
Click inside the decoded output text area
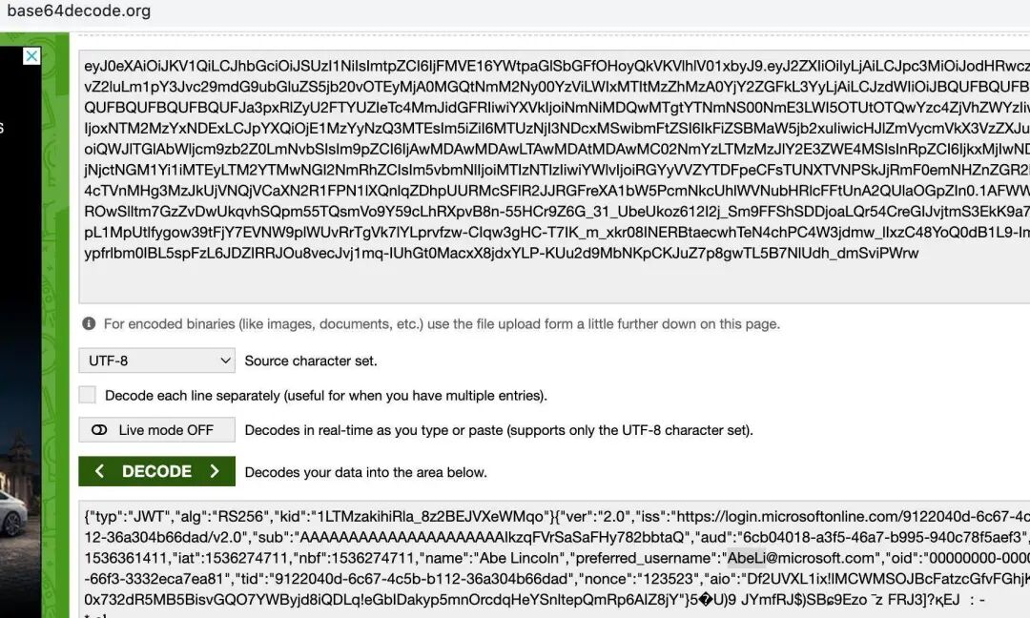click(554, 558)
